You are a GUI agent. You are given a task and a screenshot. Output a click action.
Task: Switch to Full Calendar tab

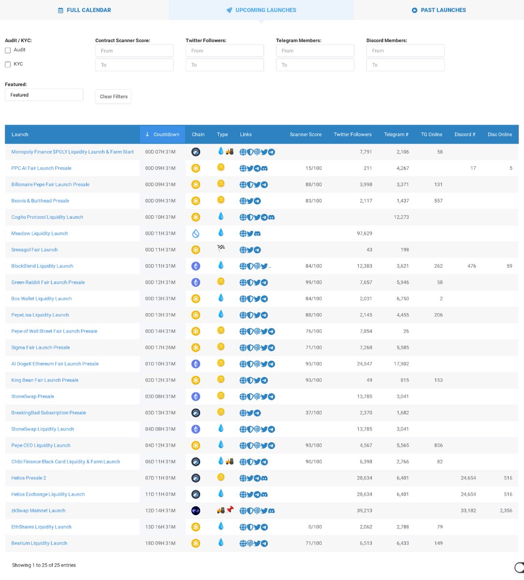pos(85,10)
